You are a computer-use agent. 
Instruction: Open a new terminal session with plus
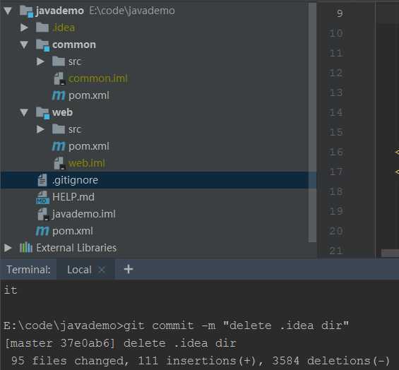[x=129, y=269]
